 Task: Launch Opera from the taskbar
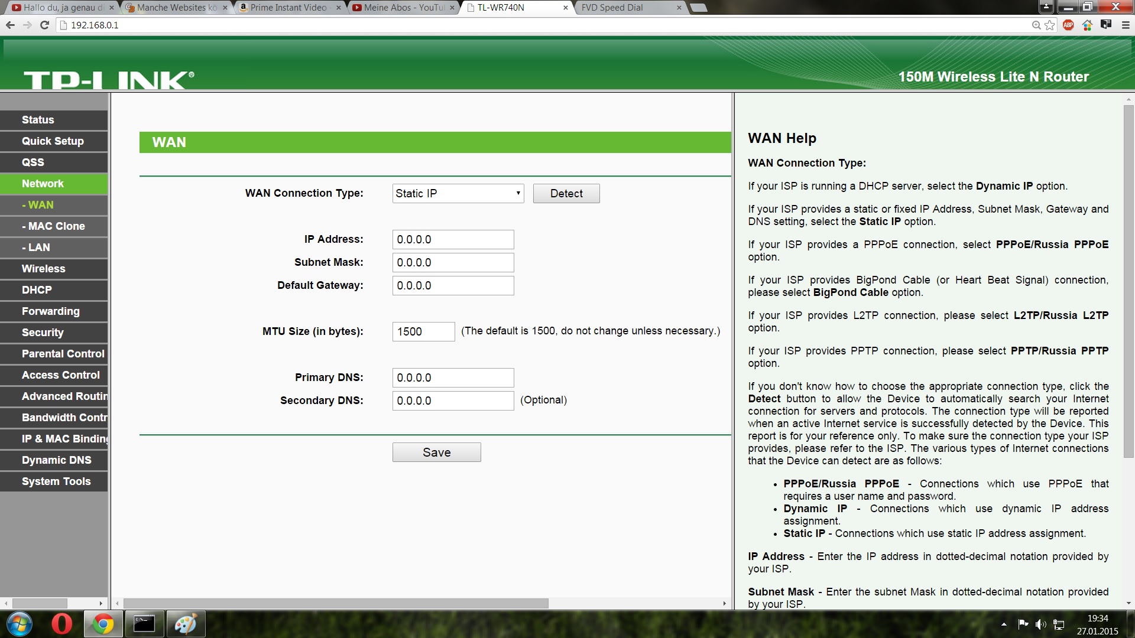pyautogui.click(x=61, y=624)
